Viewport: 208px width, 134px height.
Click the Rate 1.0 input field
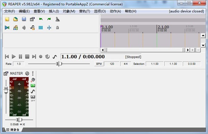pyautogui.click(x=19, y=64)
